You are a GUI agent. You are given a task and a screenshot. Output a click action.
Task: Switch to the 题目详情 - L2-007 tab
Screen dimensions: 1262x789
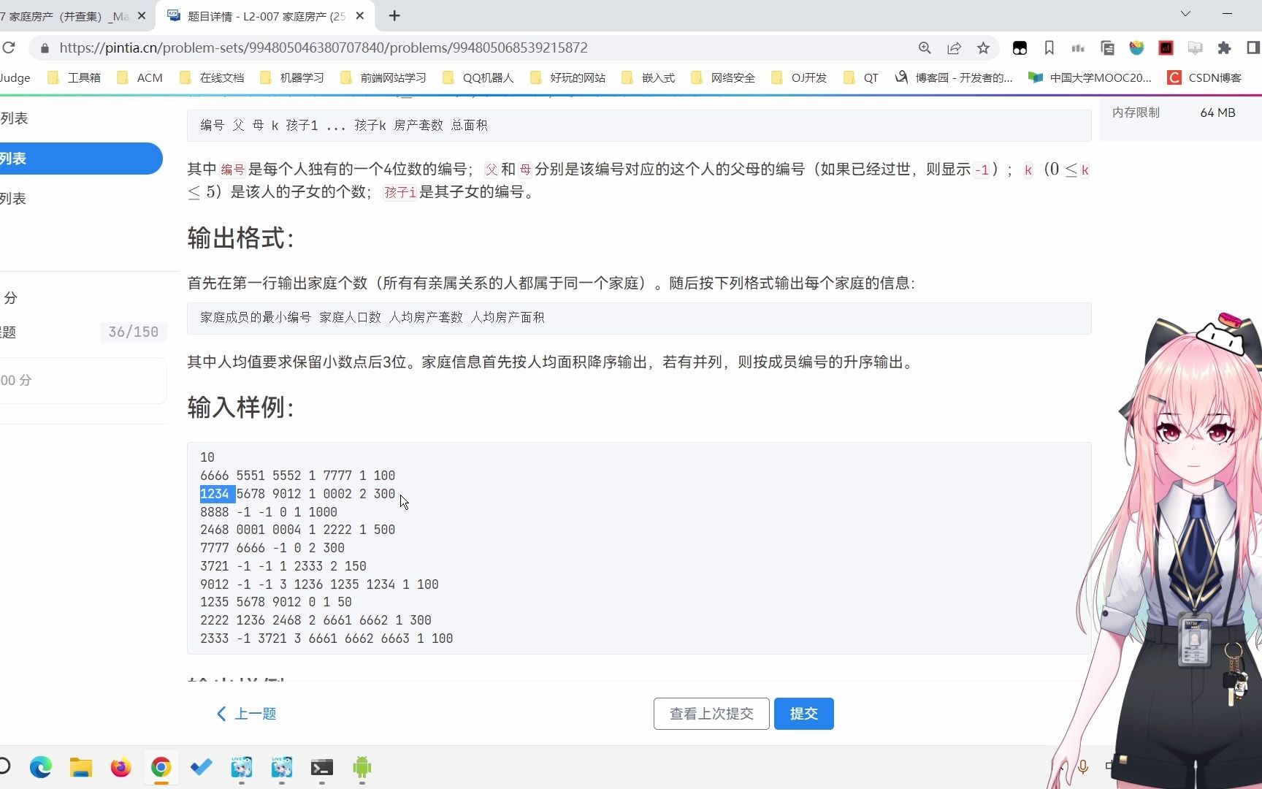coord(266,15)
